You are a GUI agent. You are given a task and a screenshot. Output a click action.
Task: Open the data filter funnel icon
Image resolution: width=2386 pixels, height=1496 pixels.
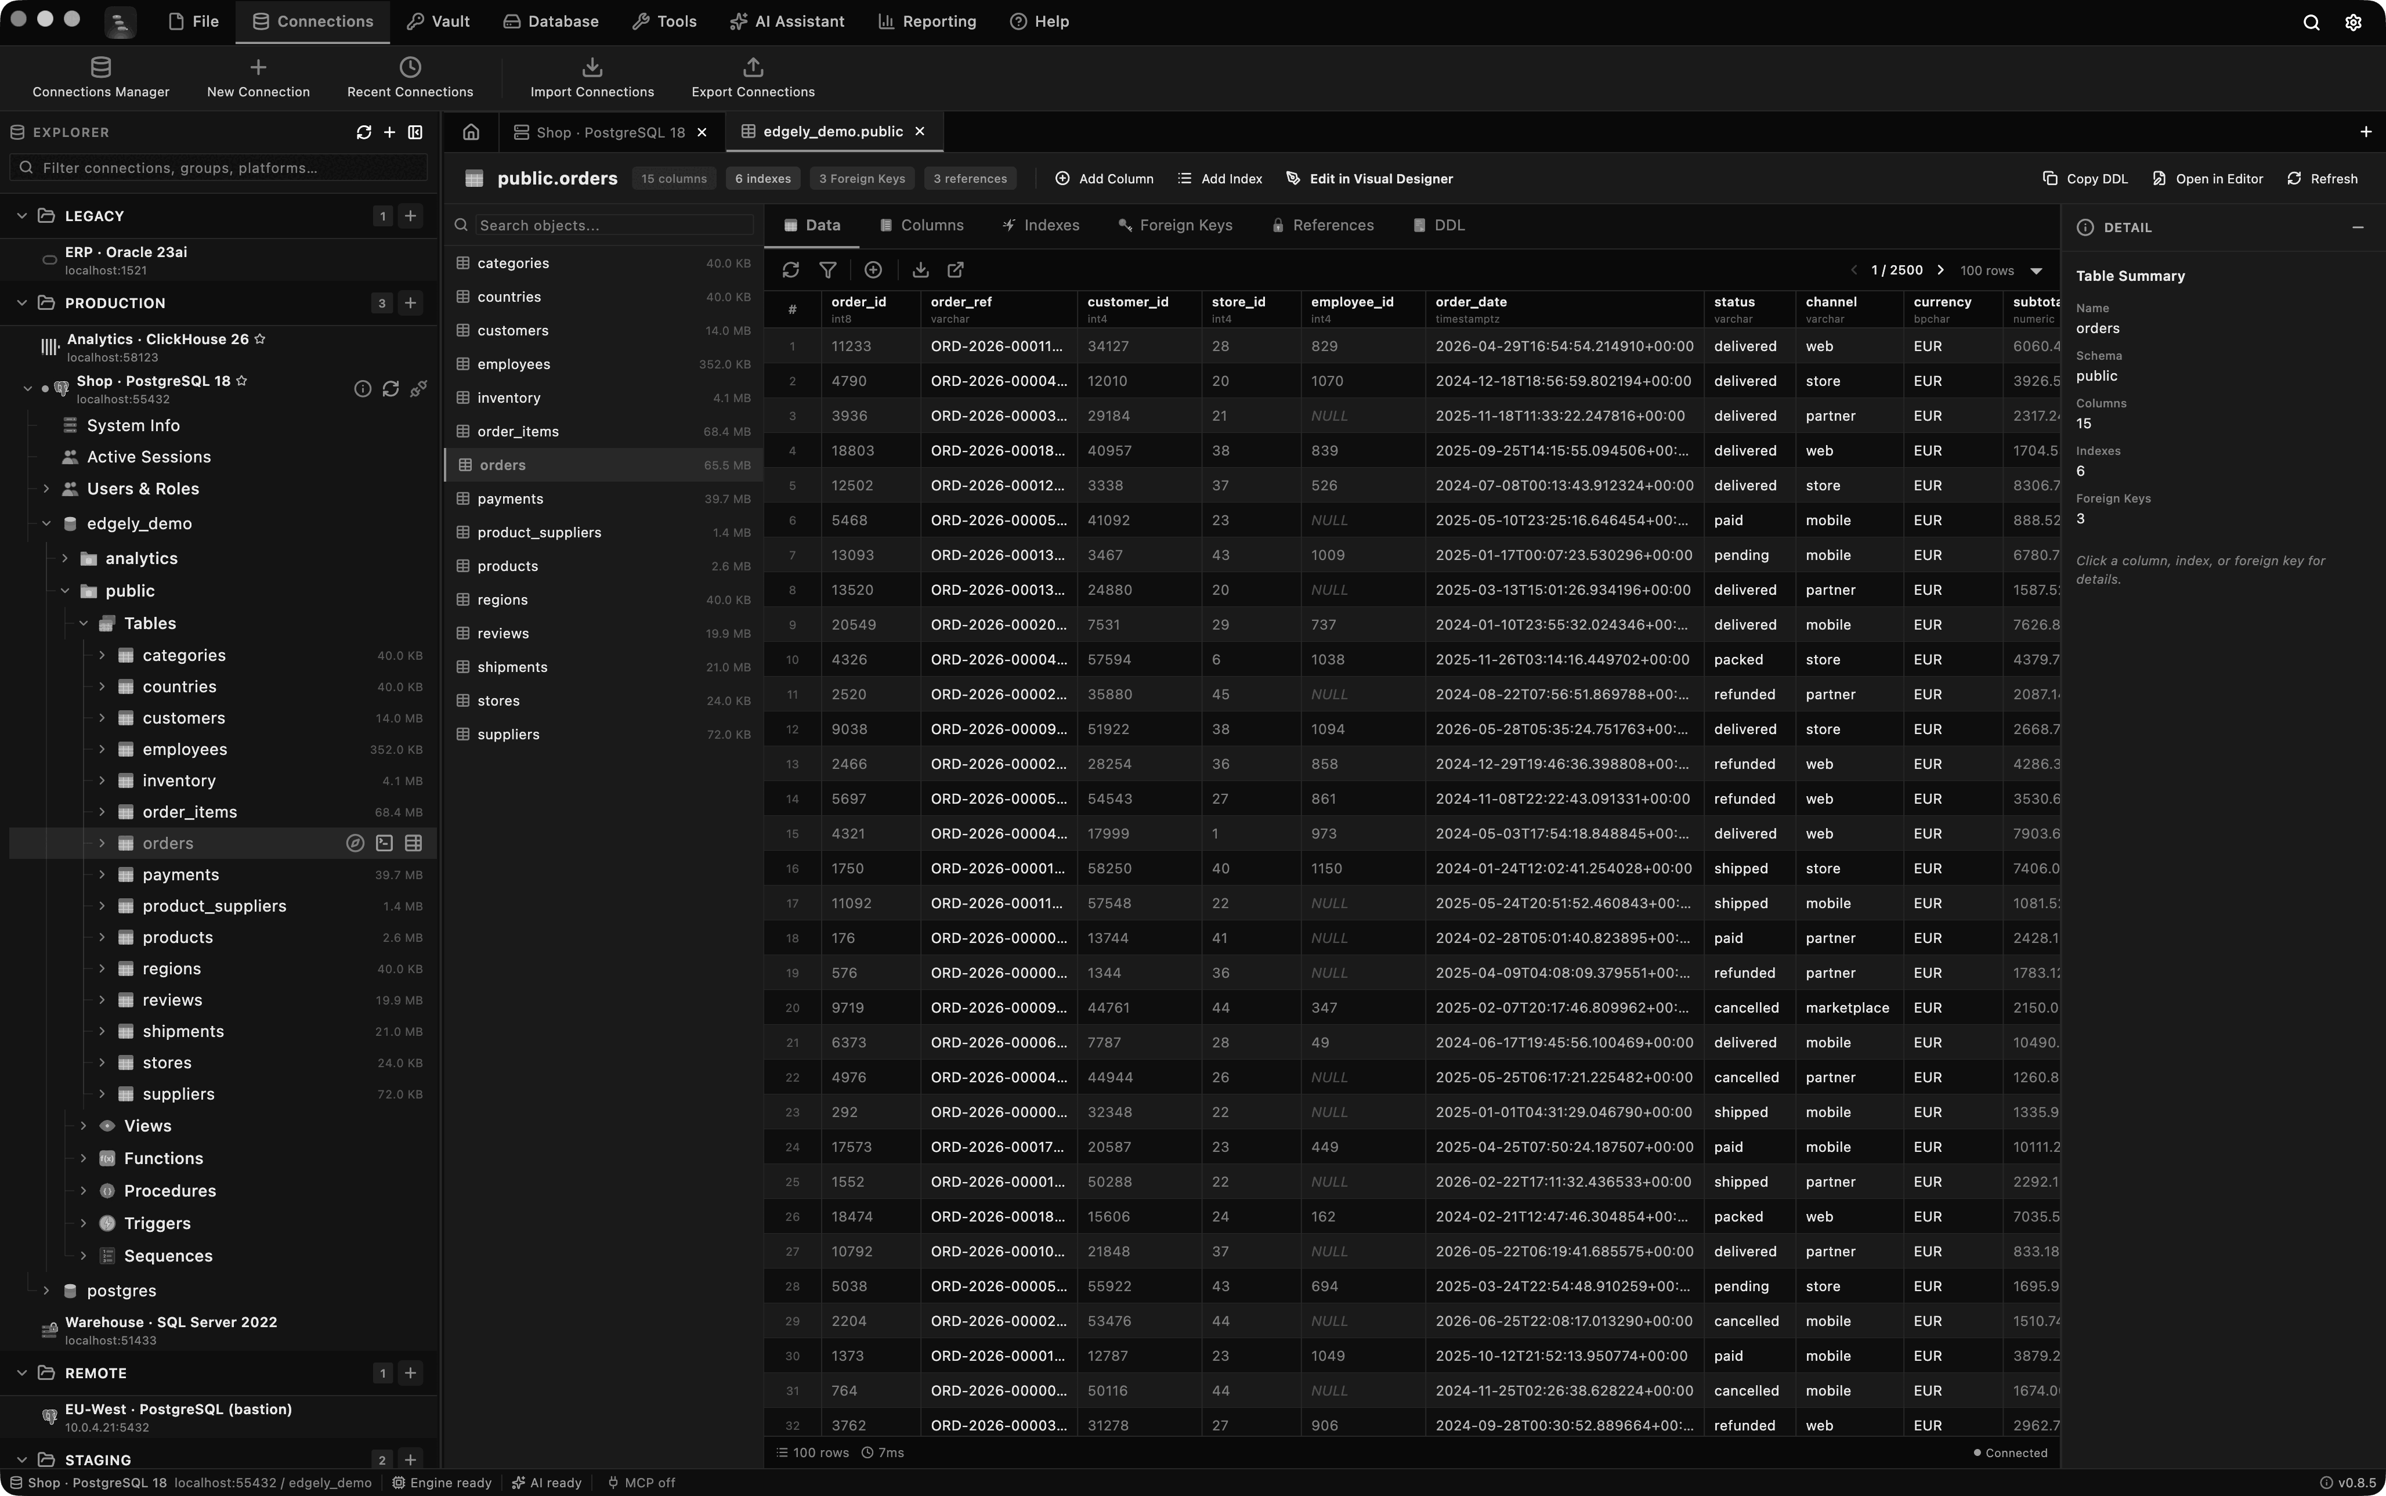click(x=828, y=270)
